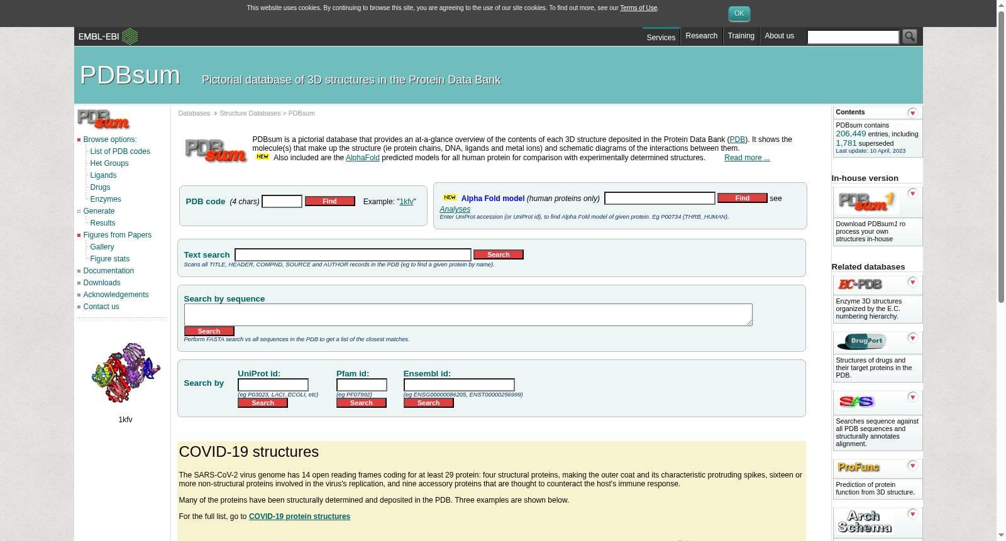This screenshot has width=1006, height=541.
Task: Focus the Search by sequence textarea
Action: 468,315
